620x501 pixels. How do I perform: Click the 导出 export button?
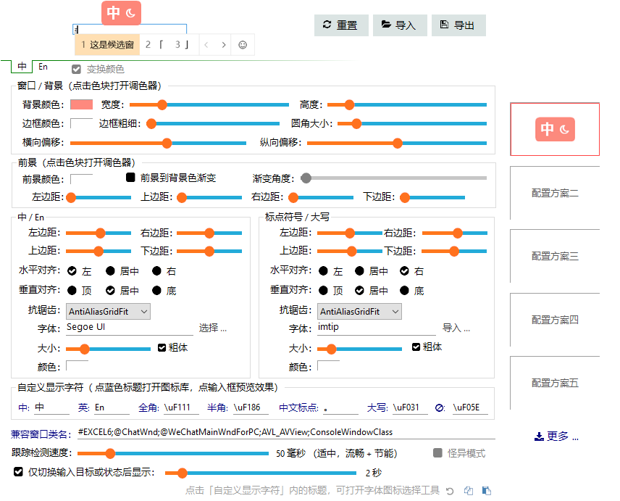click(458, 25)
